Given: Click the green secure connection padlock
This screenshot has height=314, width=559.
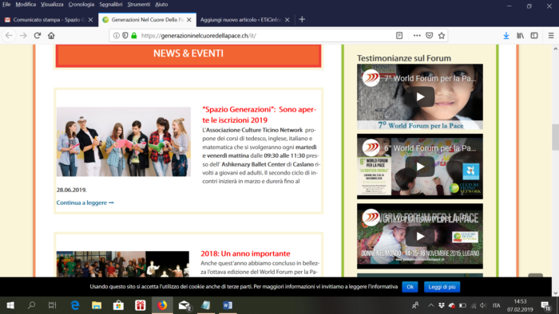Looking at the screenshot, I should coord(134,36).
